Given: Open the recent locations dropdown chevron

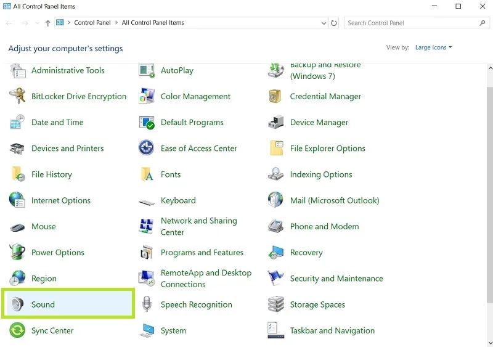Looking at the screenshot, I should tap(38, 23).
